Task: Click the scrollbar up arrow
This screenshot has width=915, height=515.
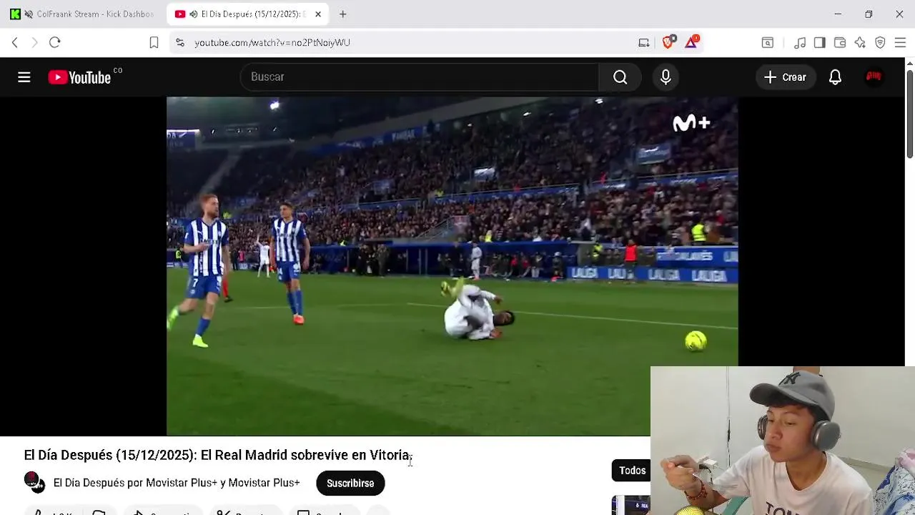Action: 909,63
